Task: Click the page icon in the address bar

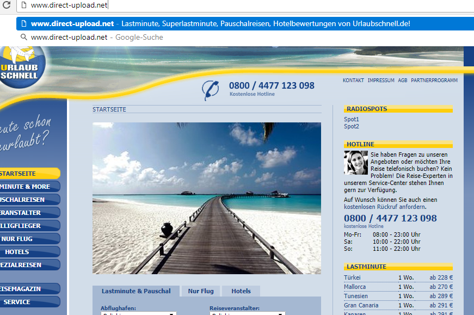Action: [23, 6]
